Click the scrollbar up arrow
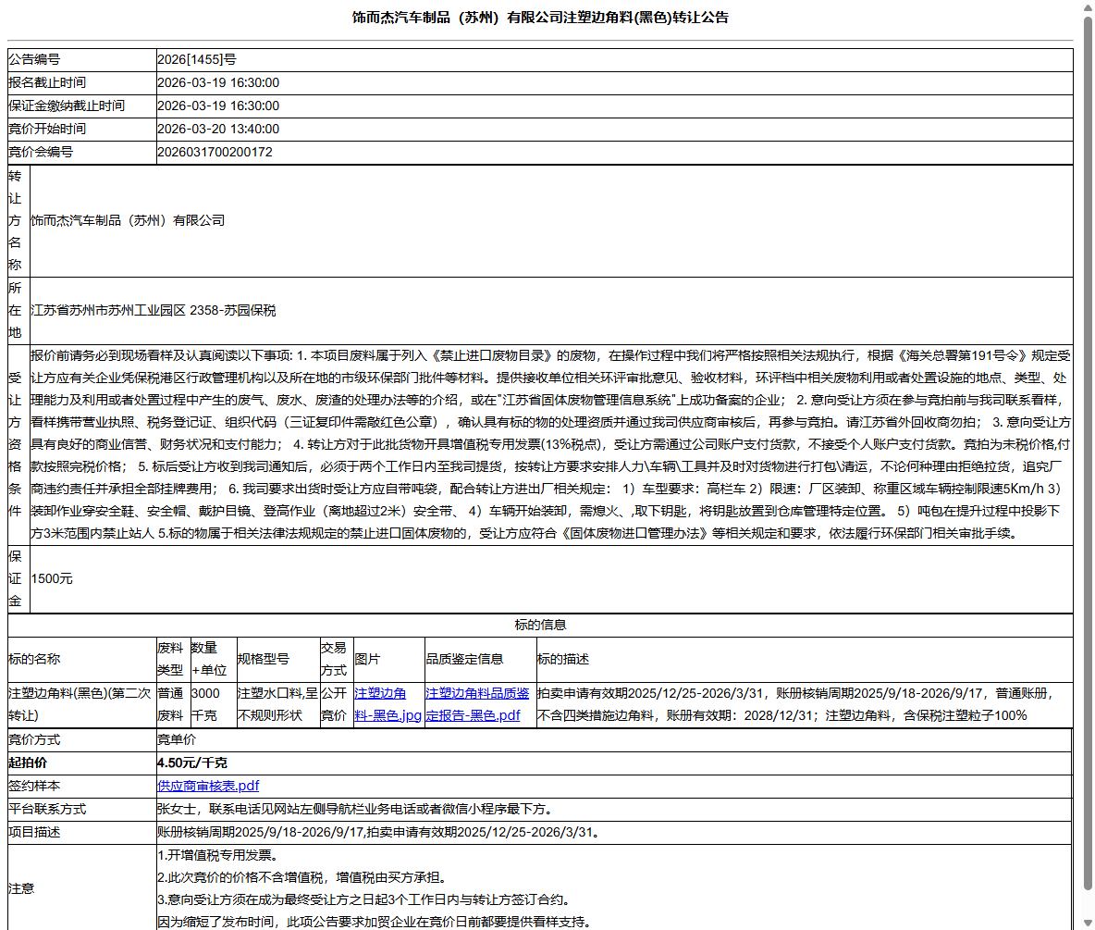 click(1087, 9)
